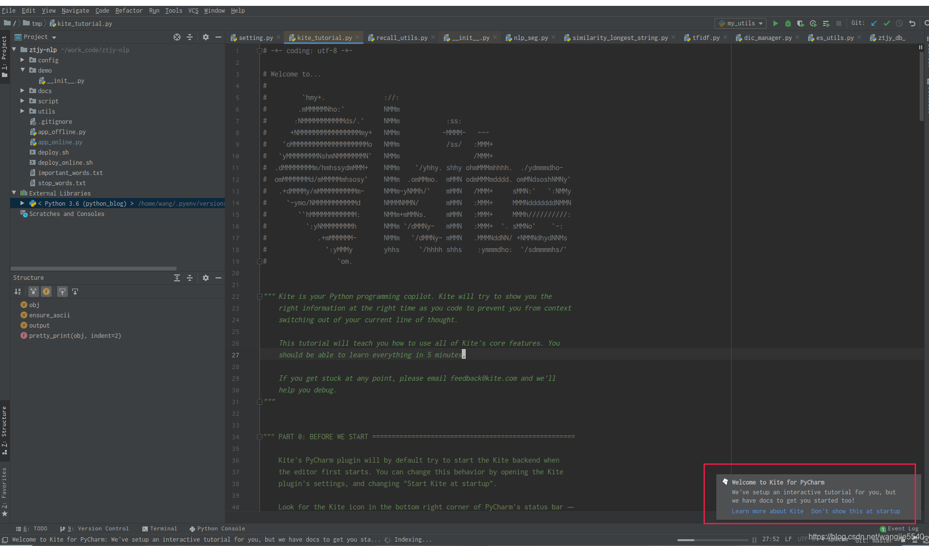Image resolution: width=929 pixels, height=546 pixels.
Task: Open Event Log from status bar
Action: click(899, 528)
